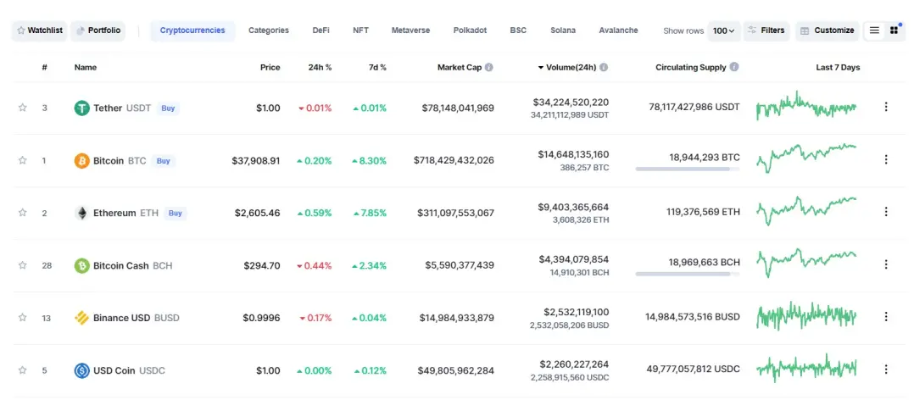Open the Bitcoin Cash row three-dot menu
Viewport: 914px width, 400px height.
pos(886,264)
